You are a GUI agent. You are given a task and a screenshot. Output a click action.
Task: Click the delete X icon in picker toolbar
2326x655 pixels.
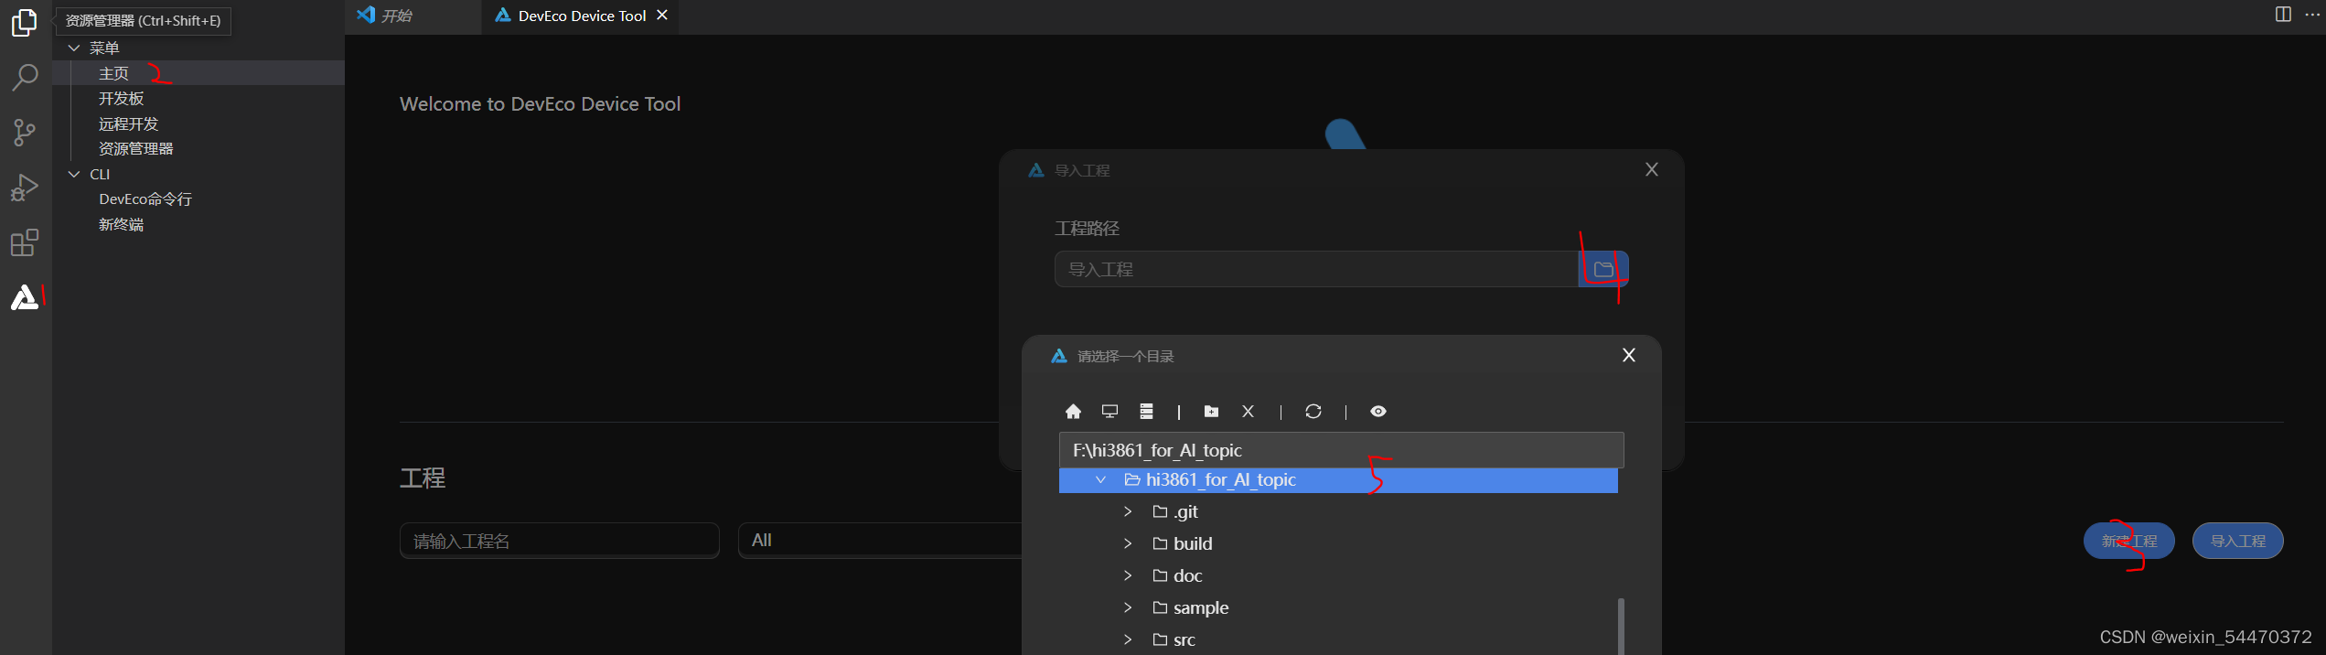click(x=1248, y=412)
